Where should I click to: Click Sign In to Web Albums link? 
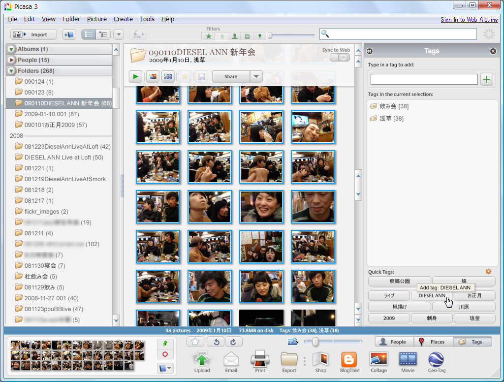[x=469, y=20]
